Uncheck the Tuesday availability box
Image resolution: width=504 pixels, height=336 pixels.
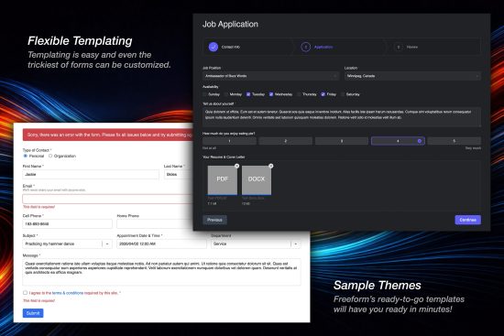pyautogui.click(x=248, y=94)
